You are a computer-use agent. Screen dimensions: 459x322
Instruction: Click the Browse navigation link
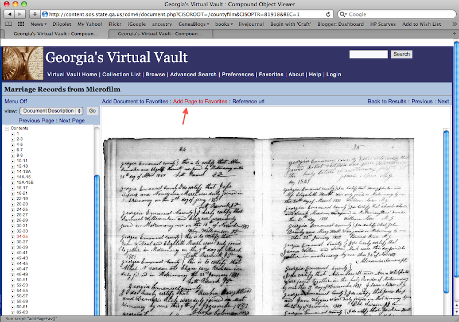(155, 75)
